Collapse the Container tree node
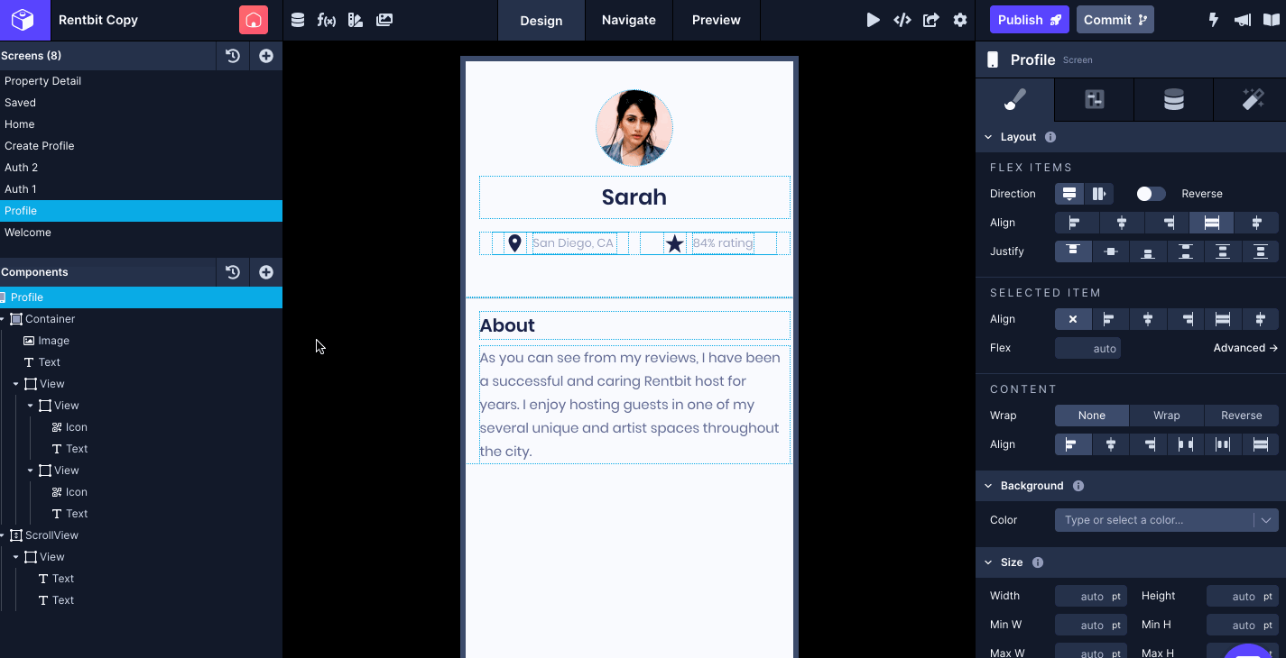Viewport: 1286px width, 658px height. pos(3,319)
